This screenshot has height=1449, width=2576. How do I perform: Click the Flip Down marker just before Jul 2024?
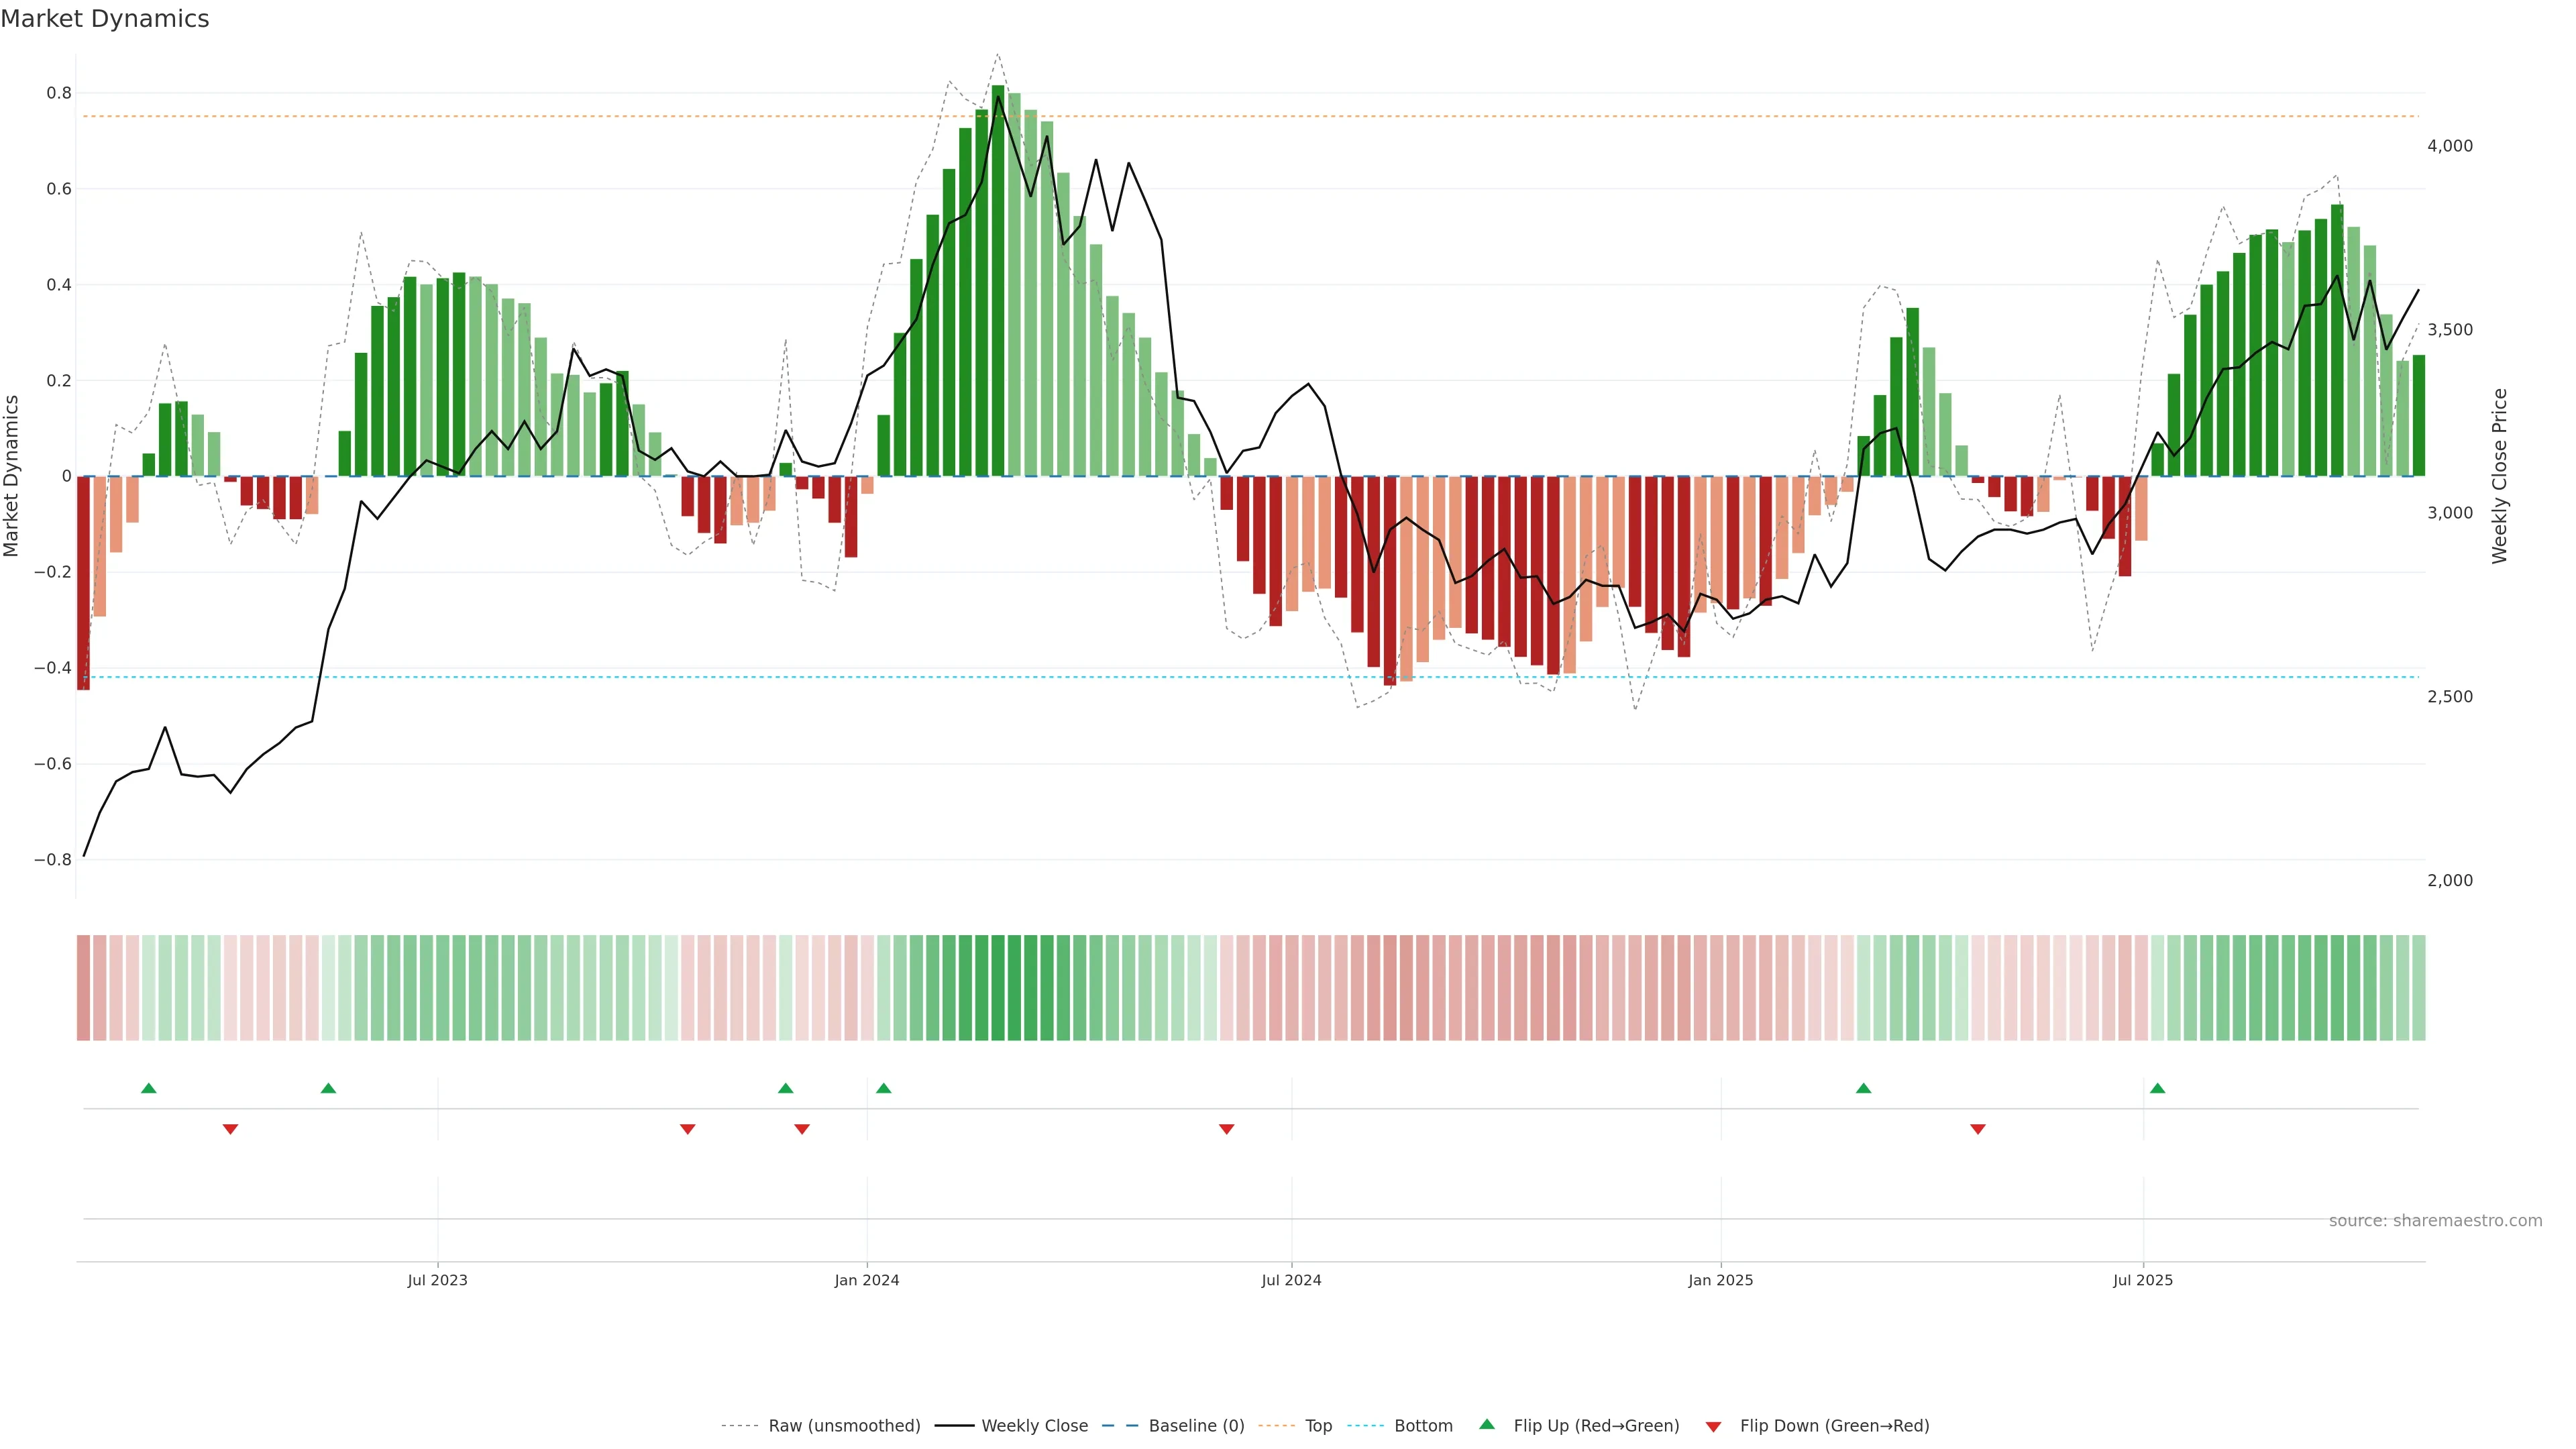tap(1226, 1129)
